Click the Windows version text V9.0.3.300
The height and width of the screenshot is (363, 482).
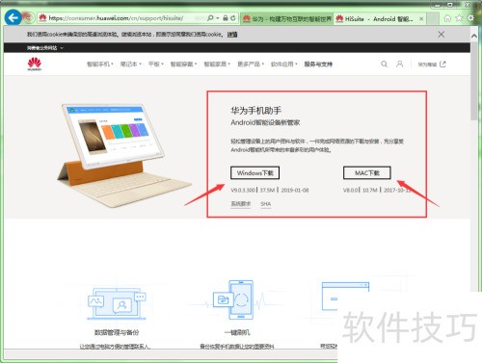click(x=243, y=190)
